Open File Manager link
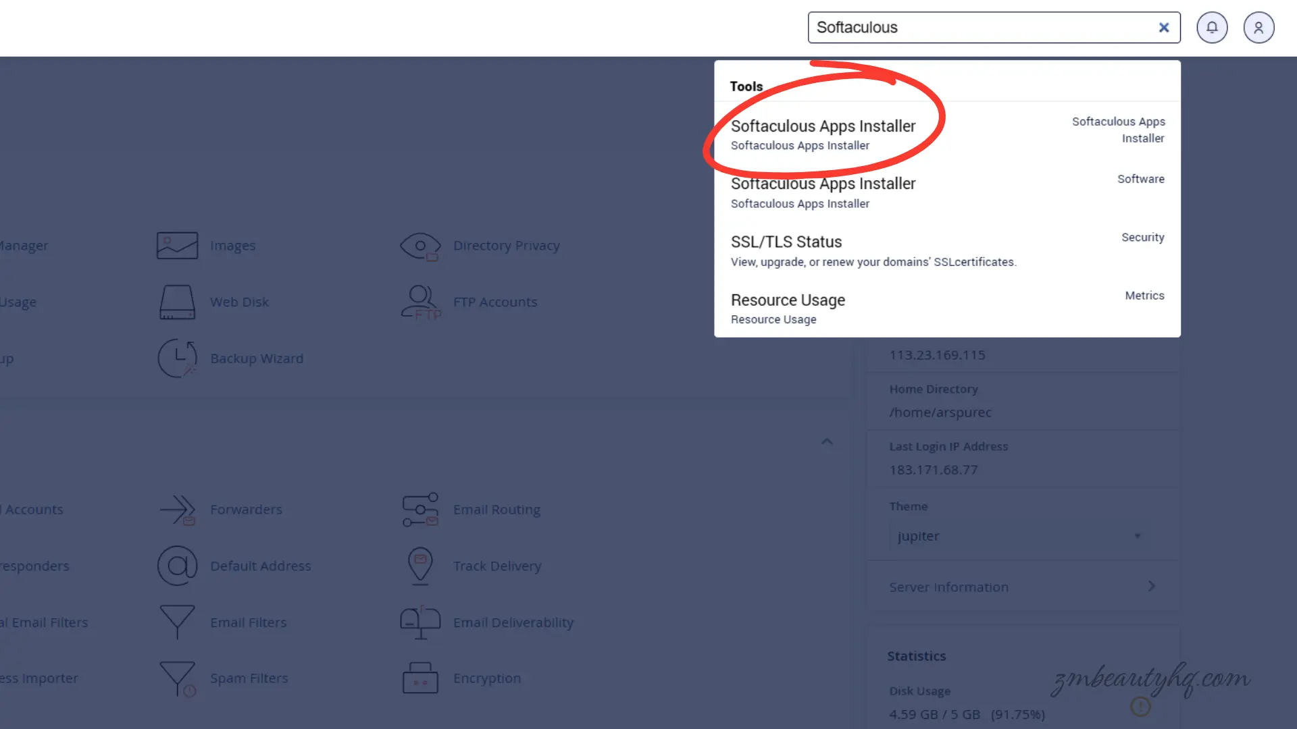Image resolution: width=1297 pixels, height=729 pixels. 24,246
